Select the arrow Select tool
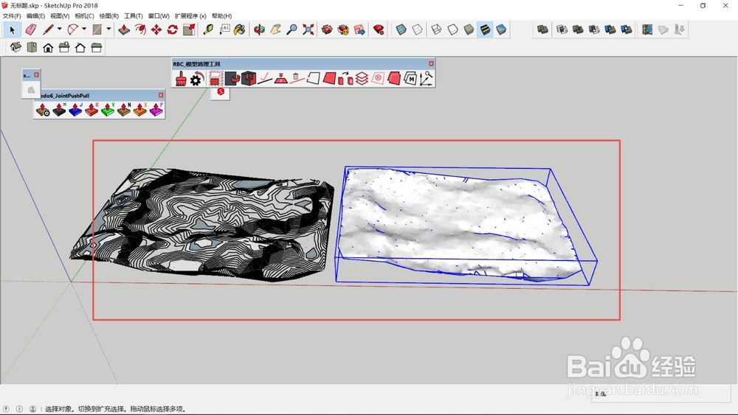Viewport: 738px width, 415px height. [13, 30]
